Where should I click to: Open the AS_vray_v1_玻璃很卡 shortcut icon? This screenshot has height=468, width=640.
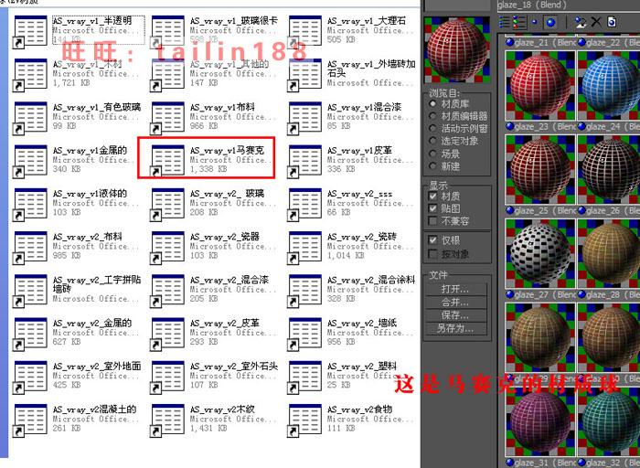[x=167, y=32]
